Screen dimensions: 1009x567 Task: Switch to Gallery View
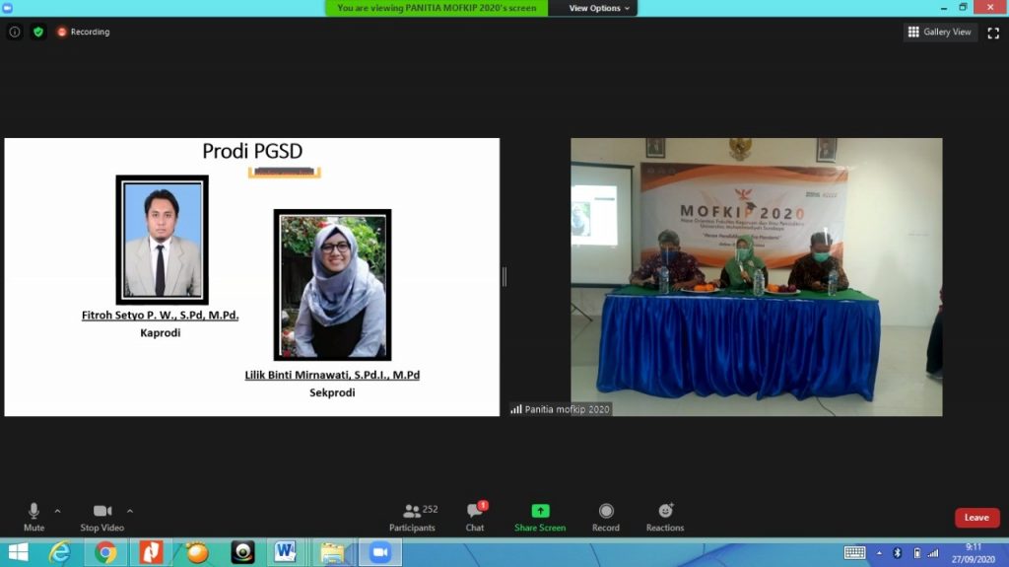point(939,32)
